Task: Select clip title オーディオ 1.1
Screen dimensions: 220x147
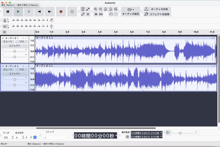Action: (45, 38)
